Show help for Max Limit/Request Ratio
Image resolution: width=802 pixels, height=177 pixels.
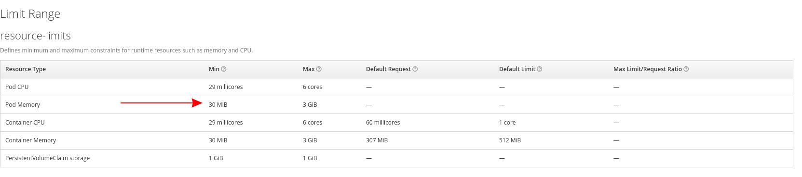[x=686, y=69]
